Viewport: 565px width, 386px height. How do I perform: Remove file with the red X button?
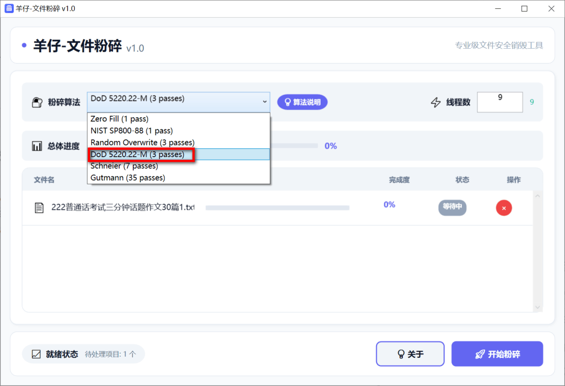tap(504, 208)
